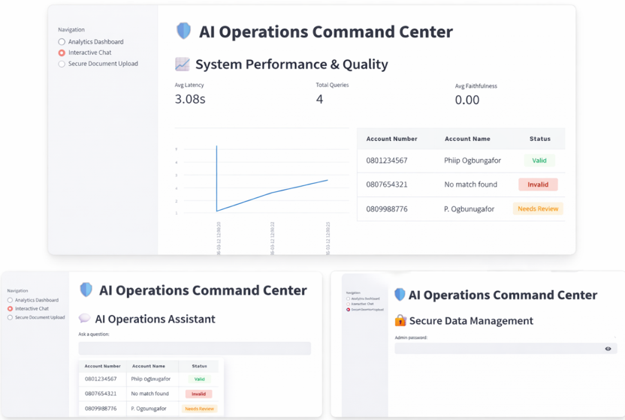Select Secure Document Upload radio in top panel
The height and width of the screenshot is (420, 625).
62,64
